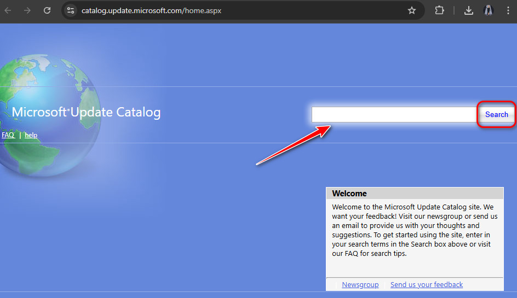517x298 pixels.
Task: Click the welcome paragraph text
Action: [415, 230]
